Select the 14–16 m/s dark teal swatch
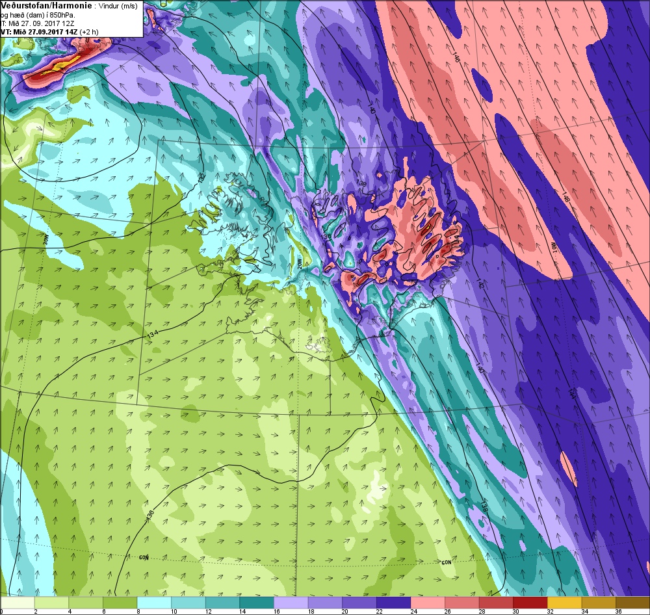The image size is (650, 615). 257,602
